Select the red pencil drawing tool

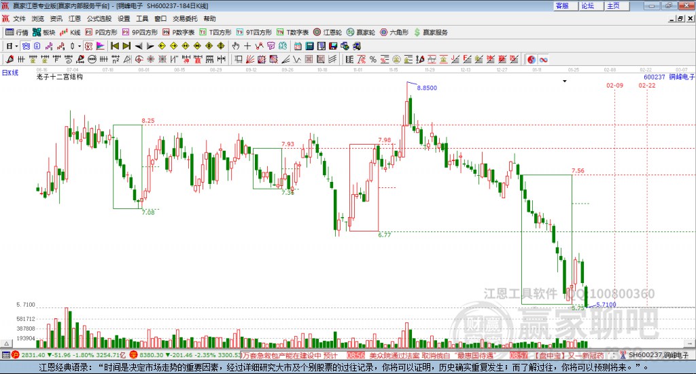pos(10,59)
